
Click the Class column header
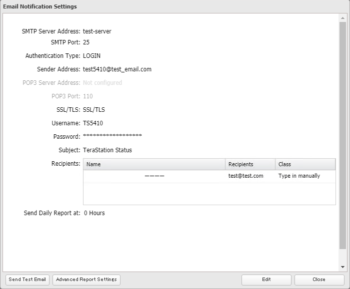(305, 164)
